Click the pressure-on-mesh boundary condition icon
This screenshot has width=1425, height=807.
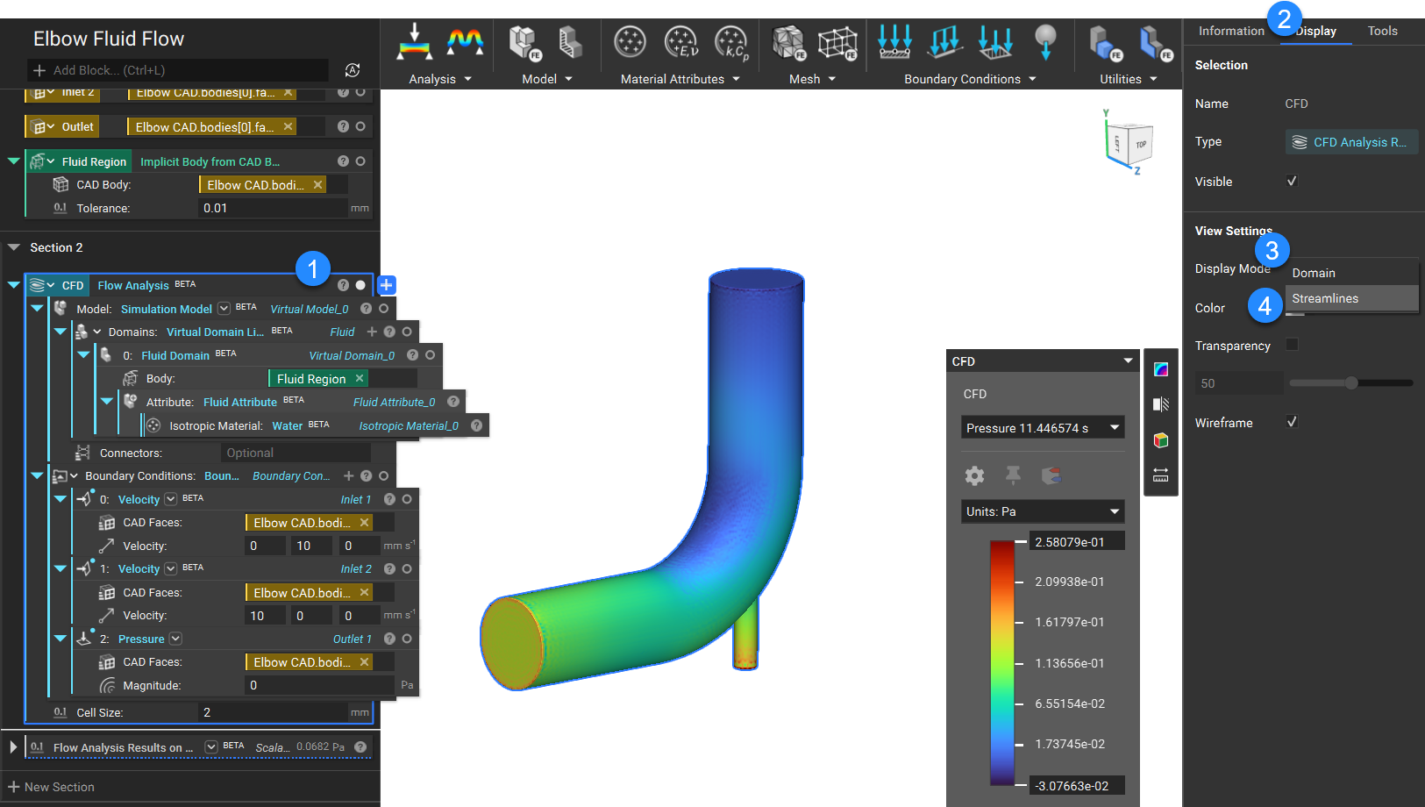[995, 41]
